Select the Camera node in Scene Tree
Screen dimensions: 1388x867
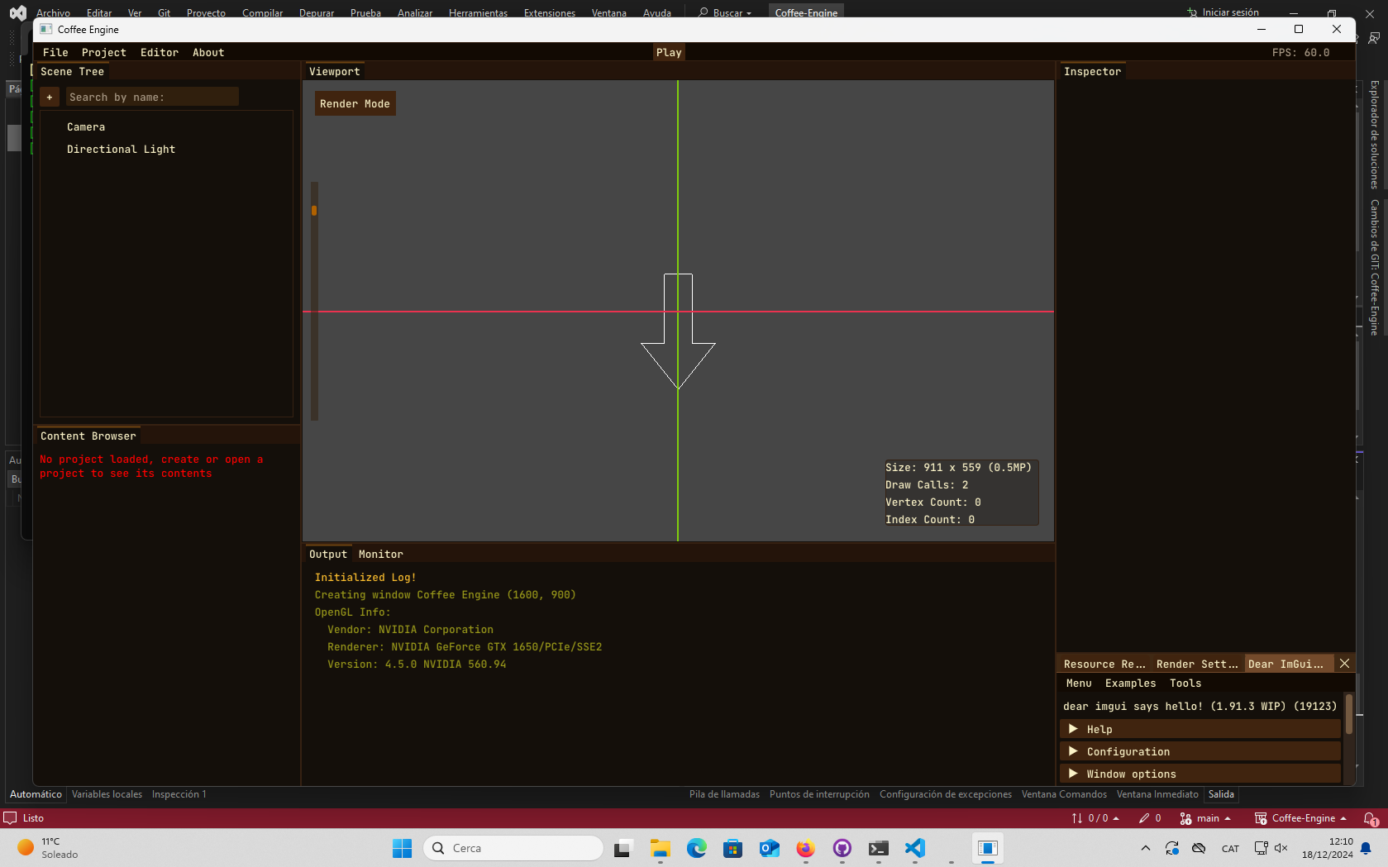coord(86,126)
